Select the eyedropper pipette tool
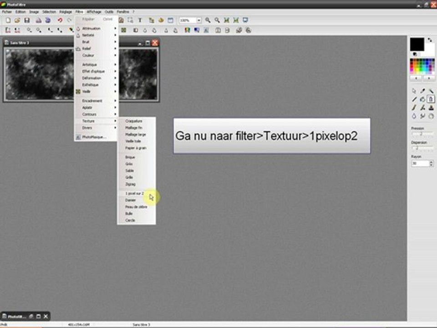437x328 pixels. pyautogui.click(x=422, y=91)
